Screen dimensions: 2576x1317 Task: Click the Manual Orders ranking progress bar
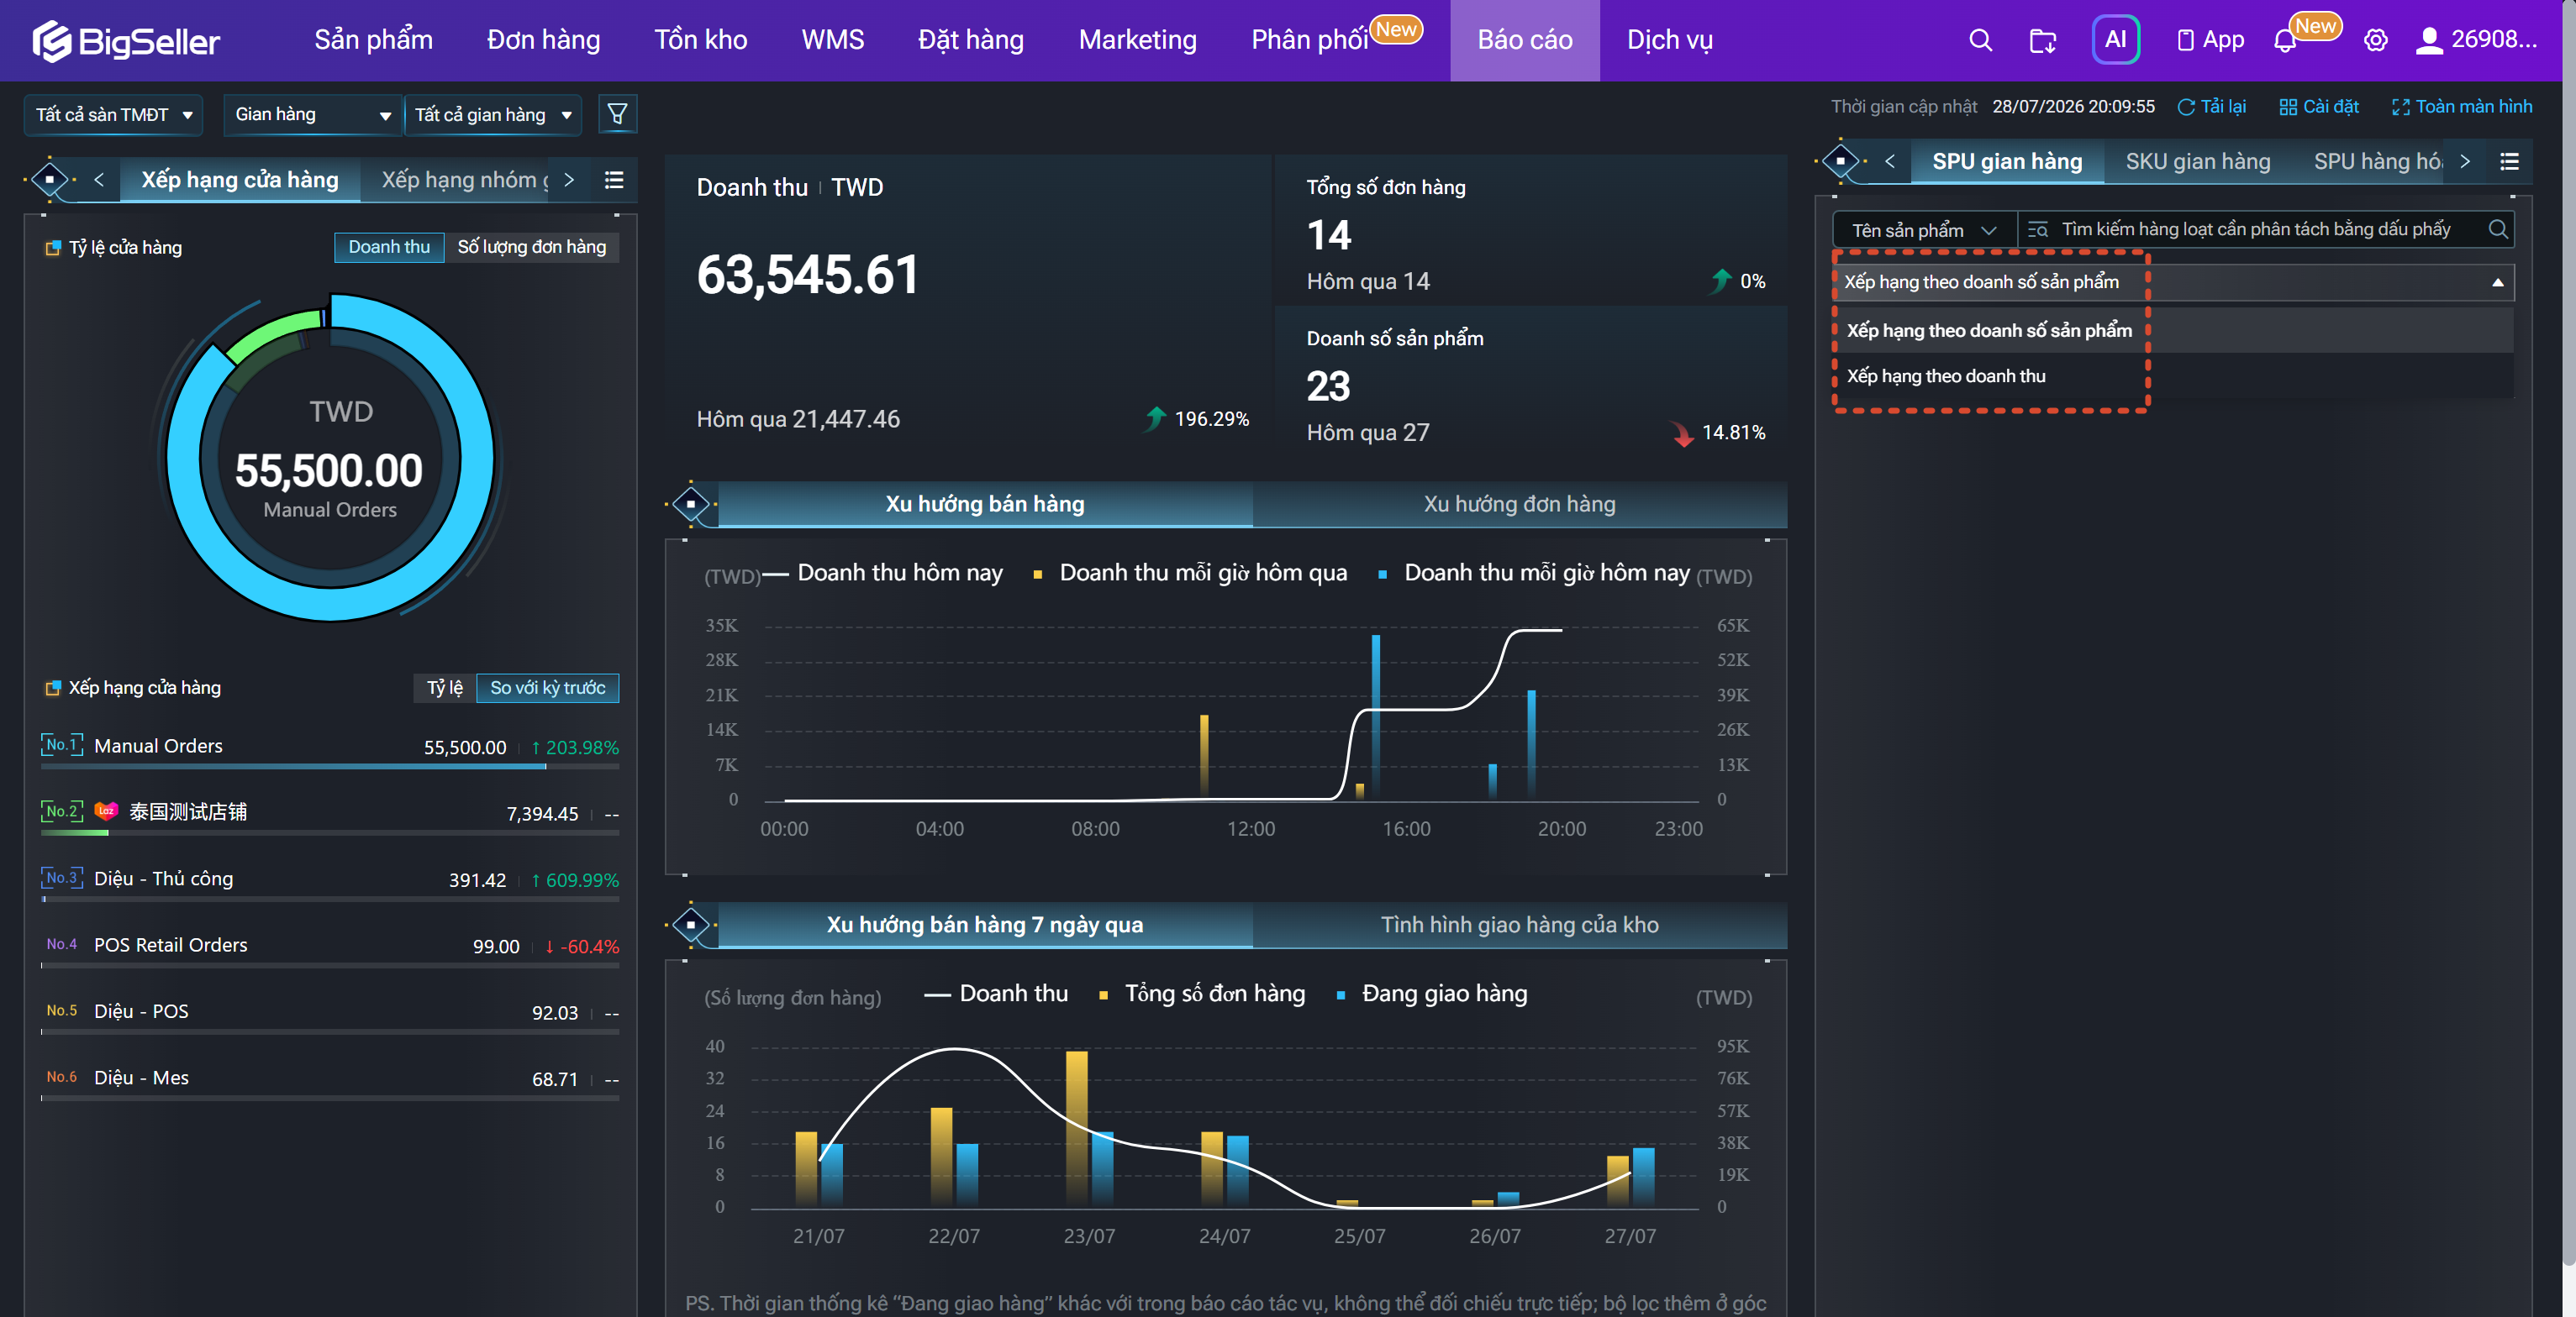pos(330,768)
